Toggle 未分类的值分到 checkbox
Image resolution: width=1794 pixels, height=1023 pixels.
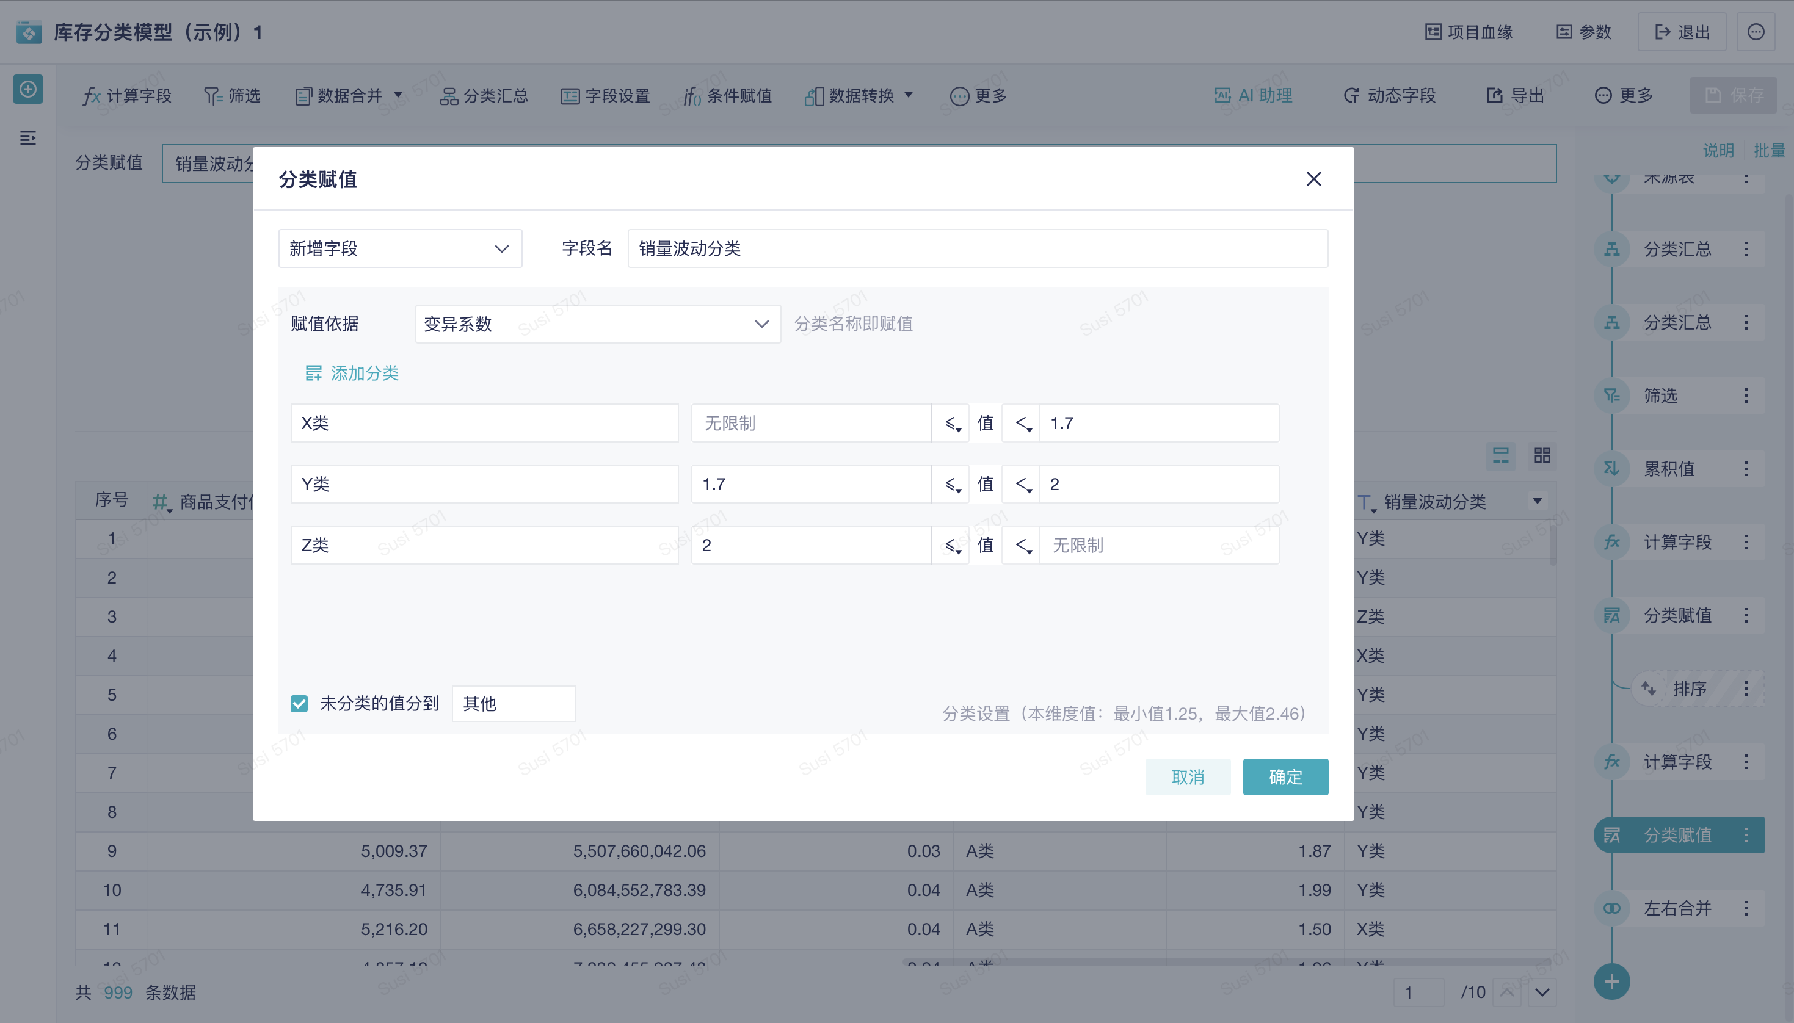(x=299, y=703)
